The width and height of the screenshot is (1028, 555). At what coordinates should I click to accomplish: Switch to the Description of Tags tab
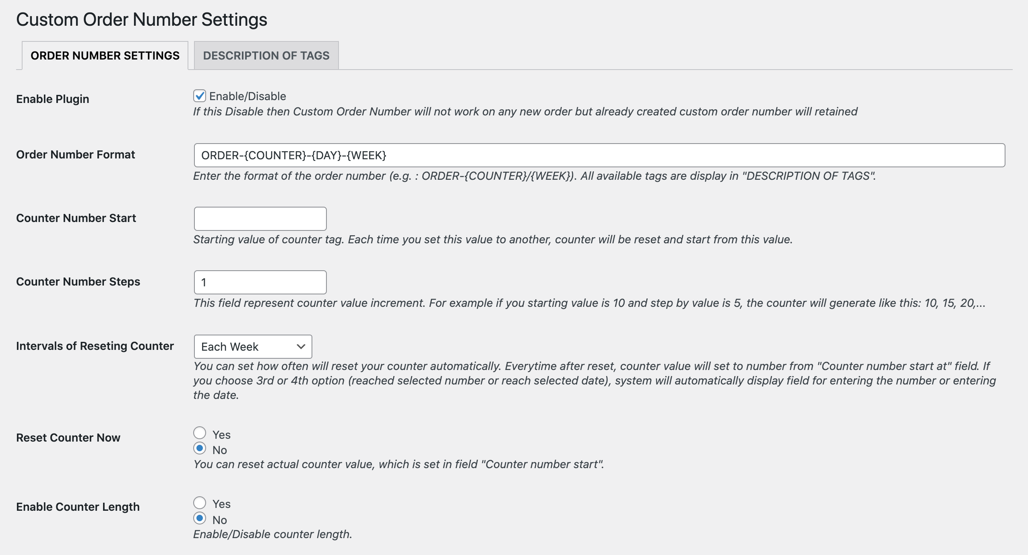[266, 55]
